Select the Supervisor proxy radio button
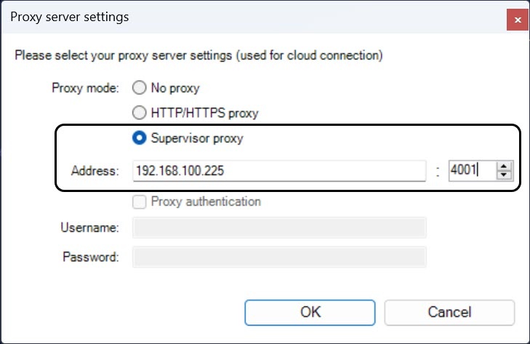 (138, 139)
